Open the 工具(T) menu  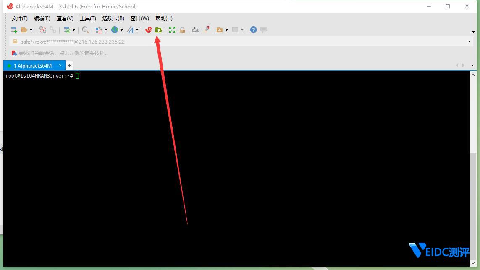click(x=88, y=18)
